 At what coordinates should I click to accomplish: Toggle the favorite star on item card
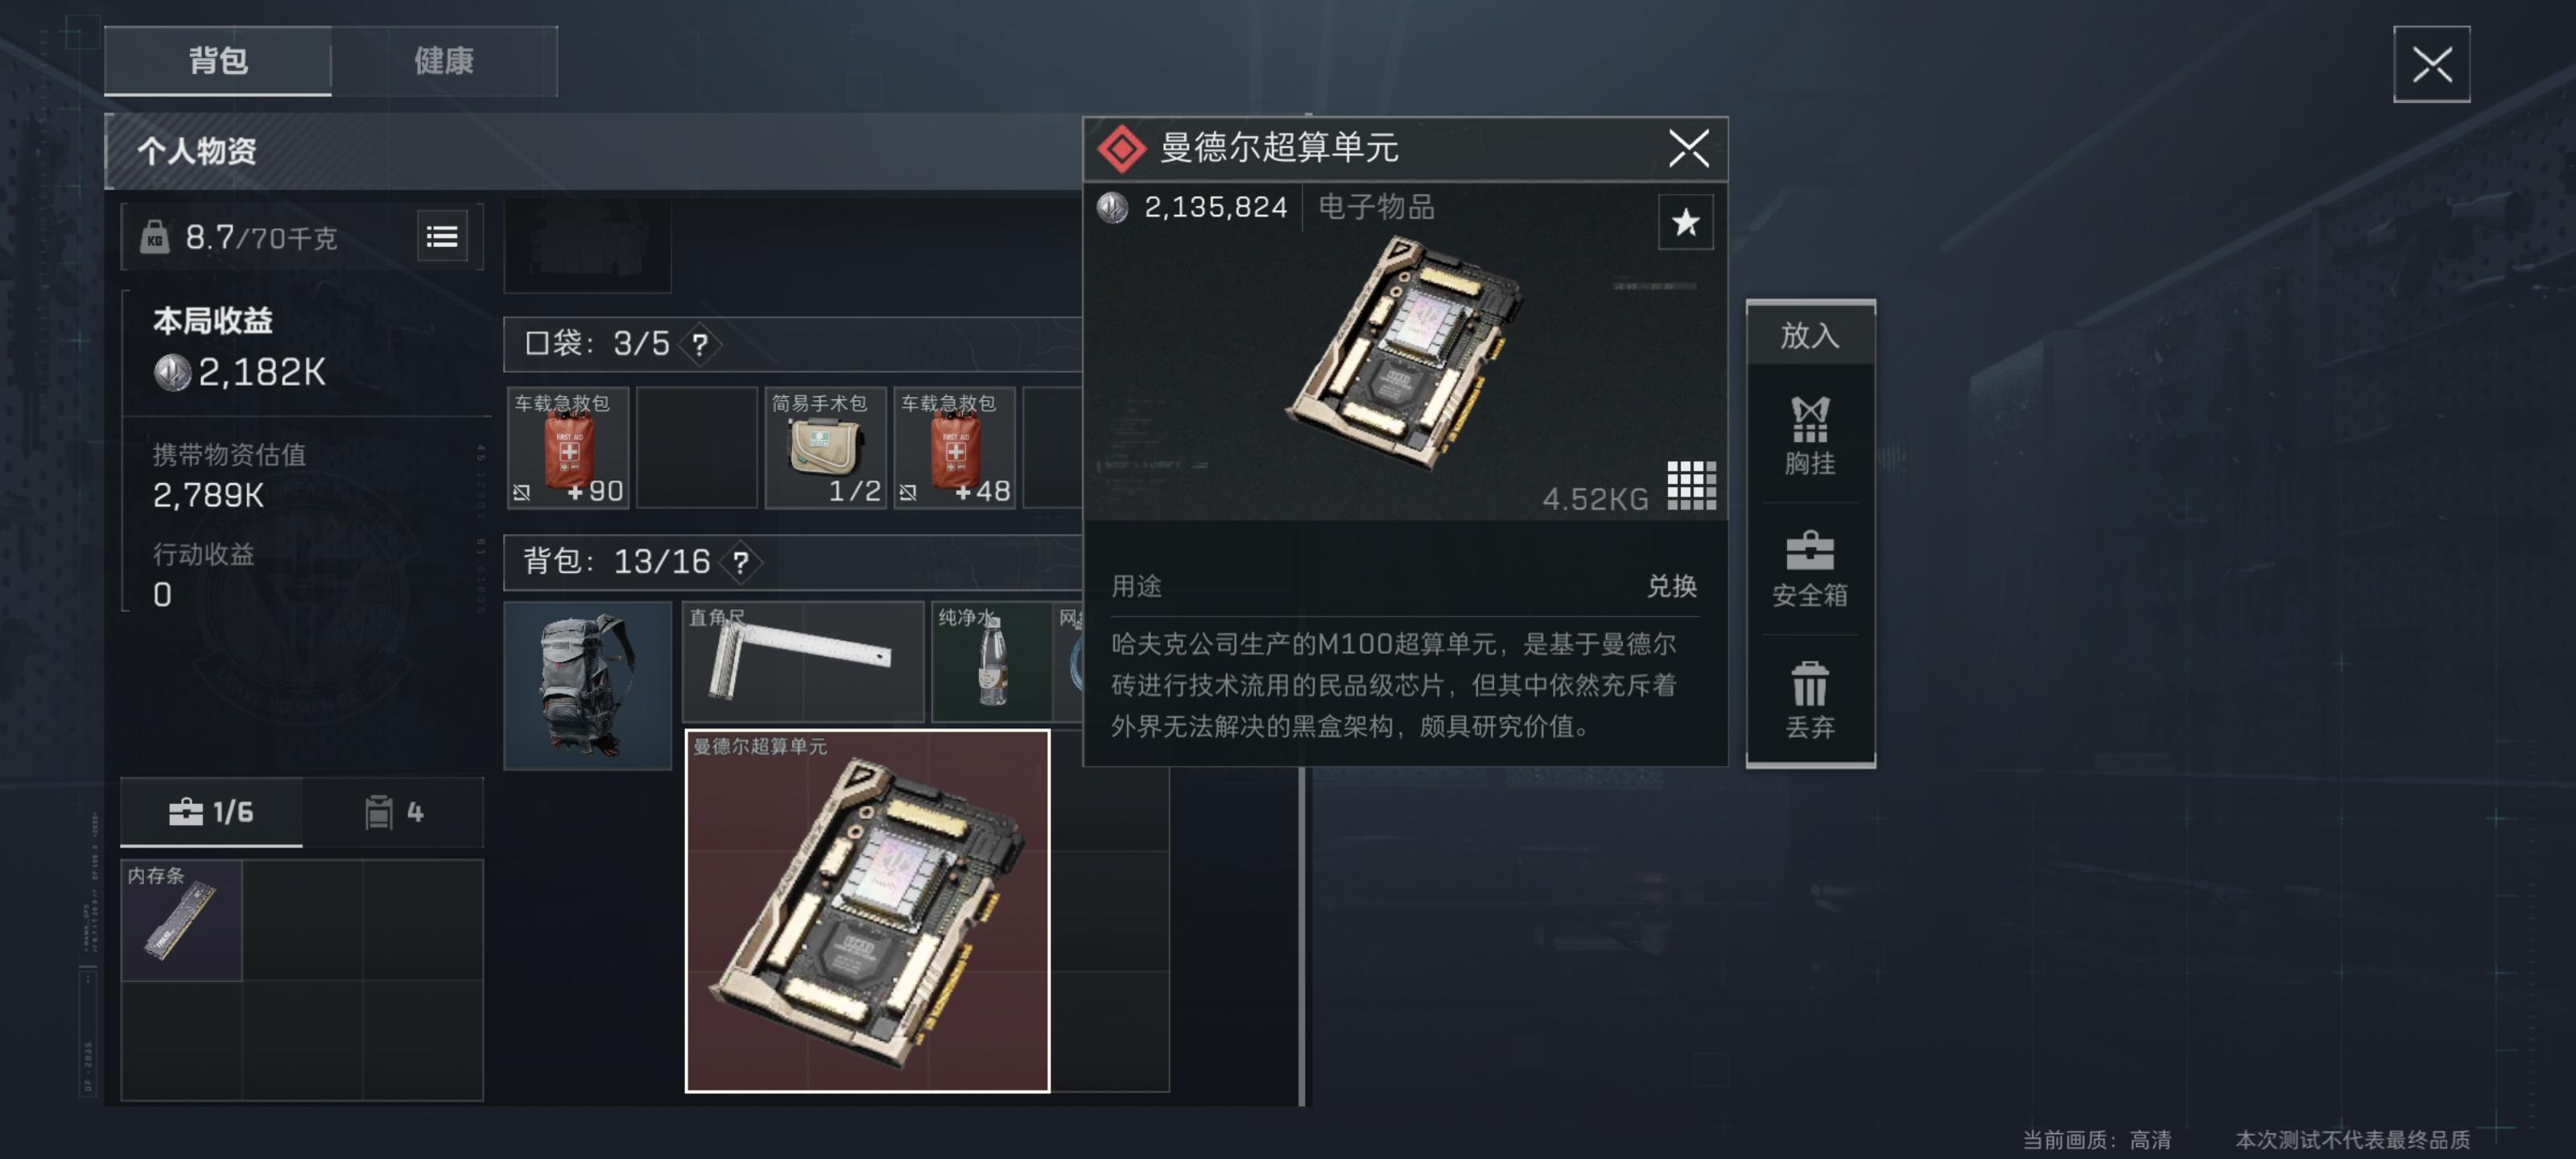click(1685, 222)
